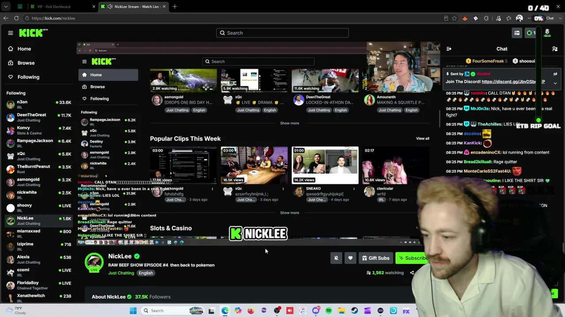Click the miamaxxed avatar in the sidebar

click(11, 234)
